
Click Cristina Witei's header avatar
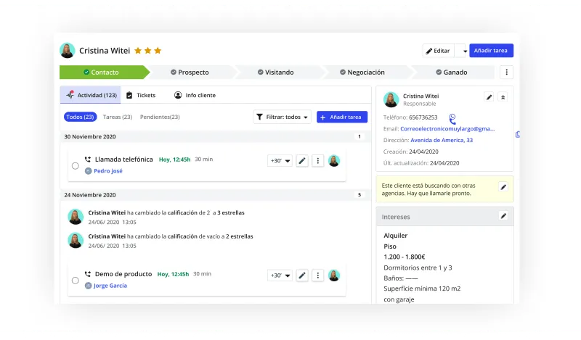click(67, 51)
